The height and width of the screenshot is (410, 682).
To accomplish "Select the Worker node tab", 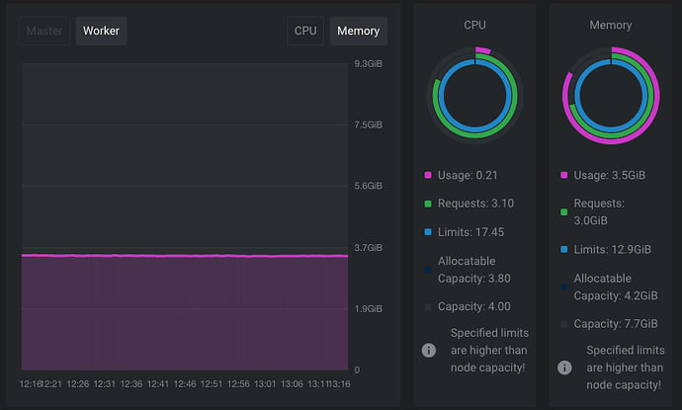I will pos(101,31).
